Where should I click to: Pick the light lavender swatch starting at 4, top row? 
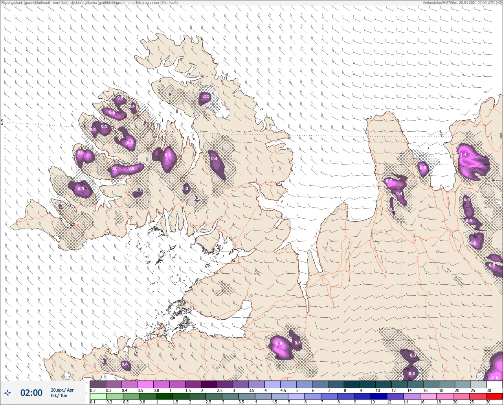pos(273,384)
